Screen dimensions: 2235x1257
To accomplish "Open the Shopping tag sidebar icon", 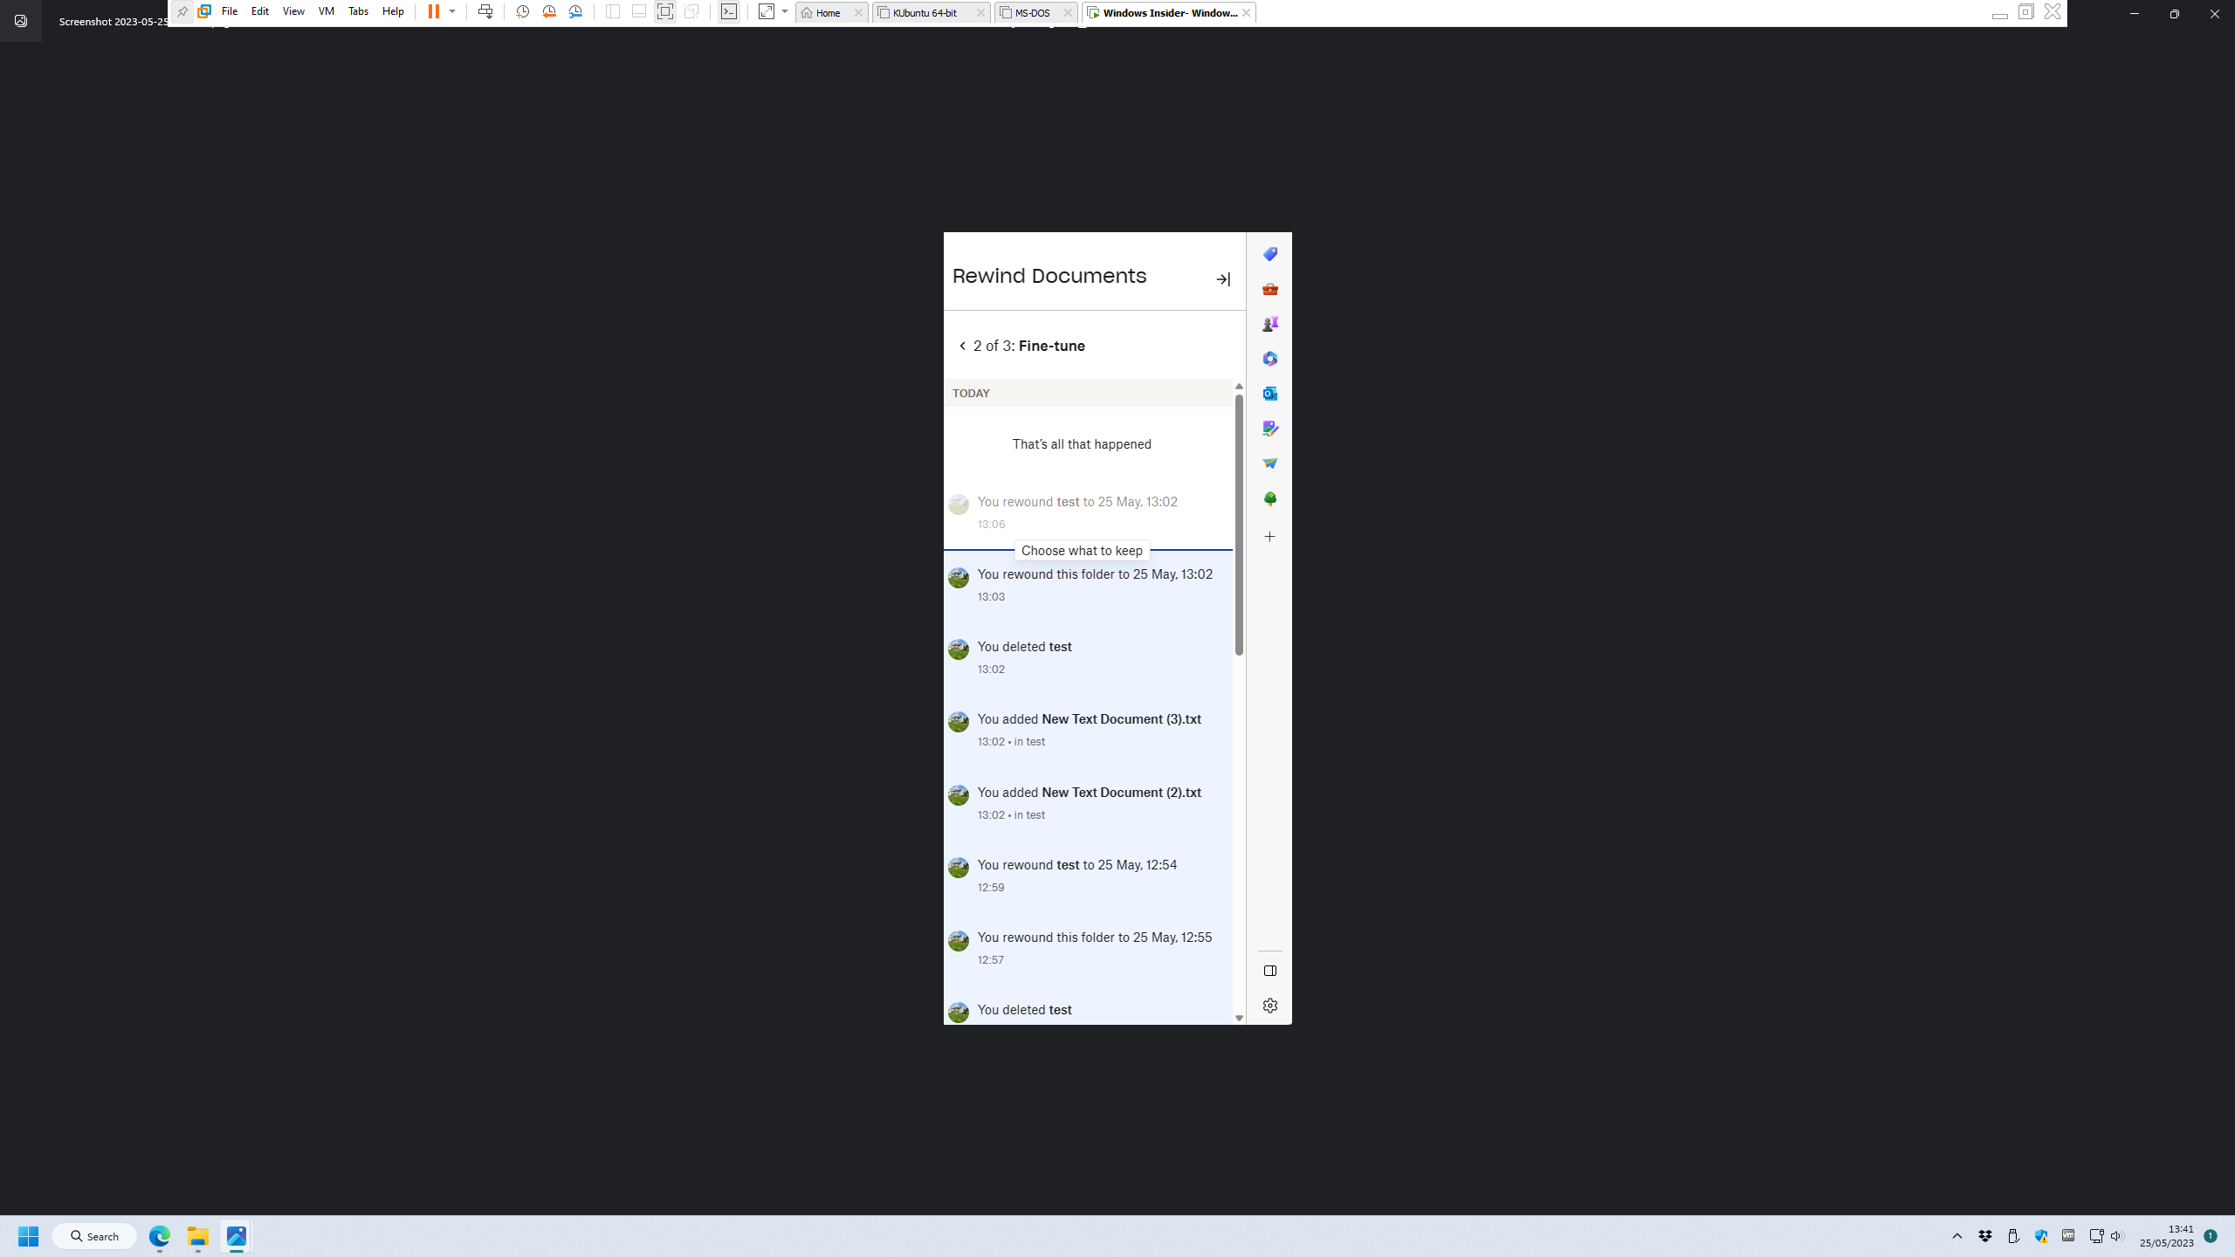I will [1270, 254].
